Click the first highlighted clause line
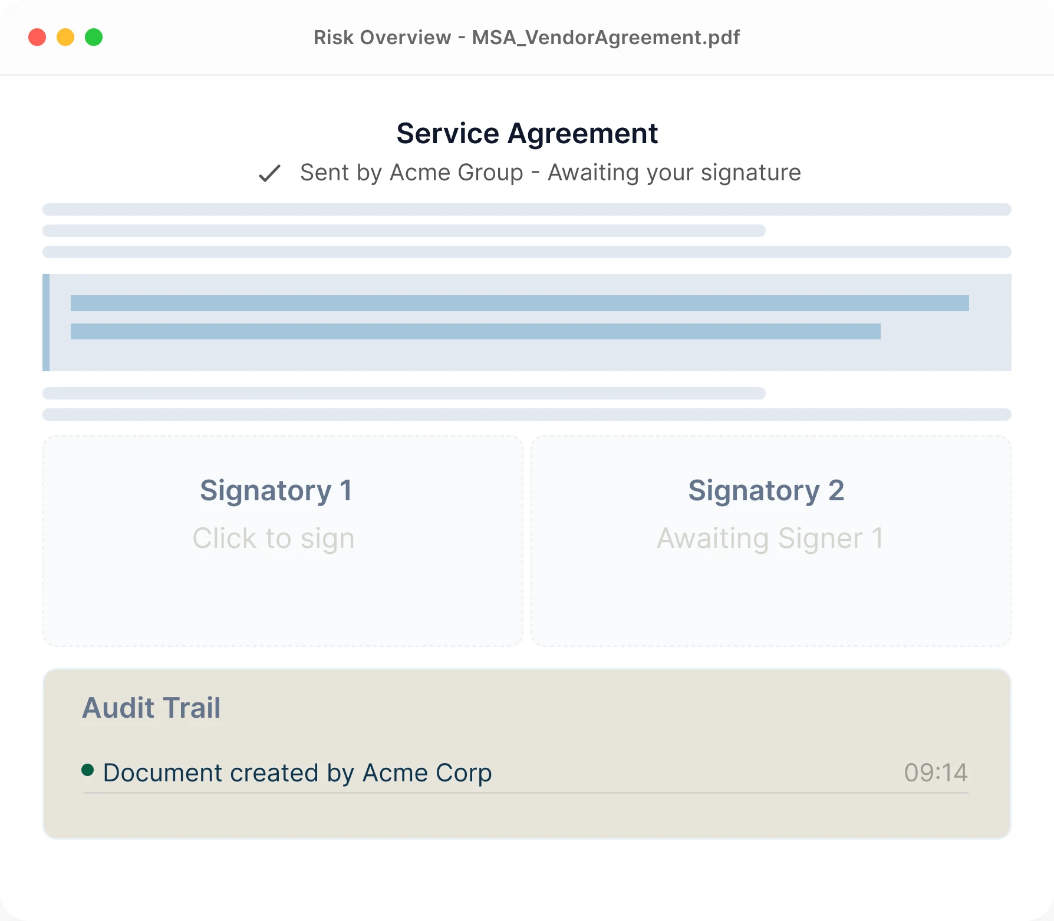 tap(519, 304)
